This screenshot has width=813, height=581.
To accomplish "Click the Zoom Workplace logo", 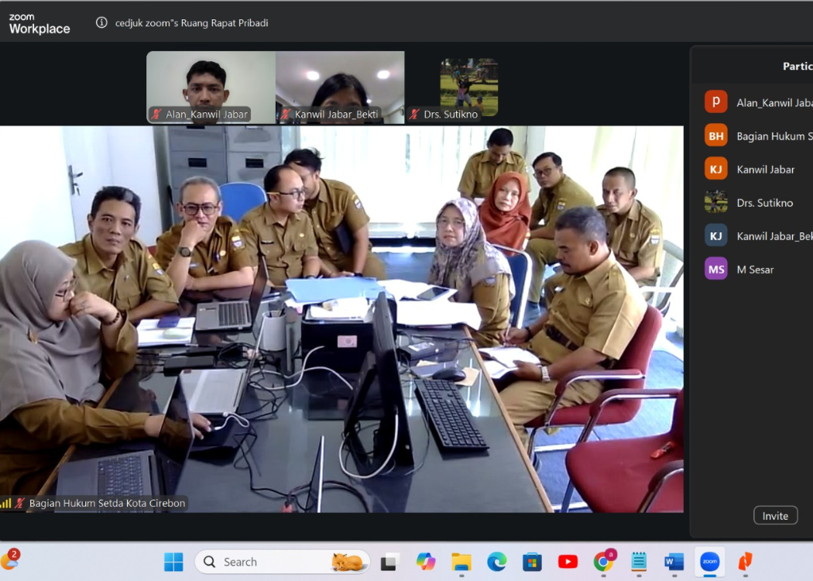I will (x=39, y=23).
